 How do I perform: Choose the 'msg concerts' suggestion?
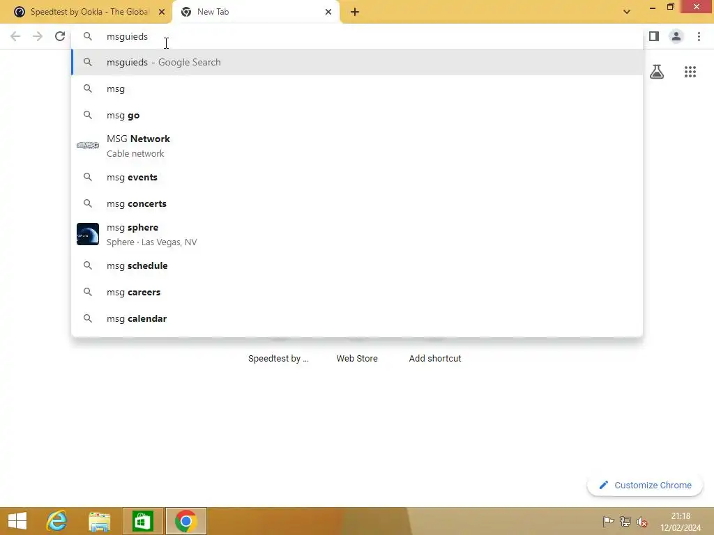tap(357, 203)
